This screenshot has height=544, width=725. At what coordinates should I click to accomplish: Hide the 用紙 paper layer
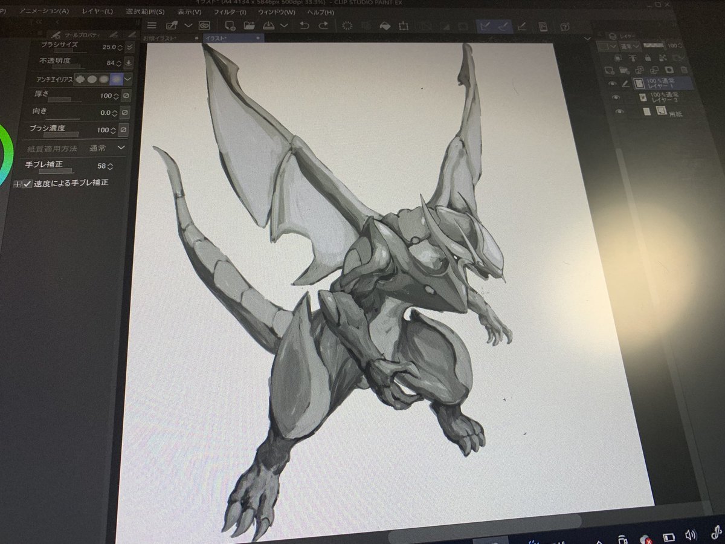tap(619, 111)
